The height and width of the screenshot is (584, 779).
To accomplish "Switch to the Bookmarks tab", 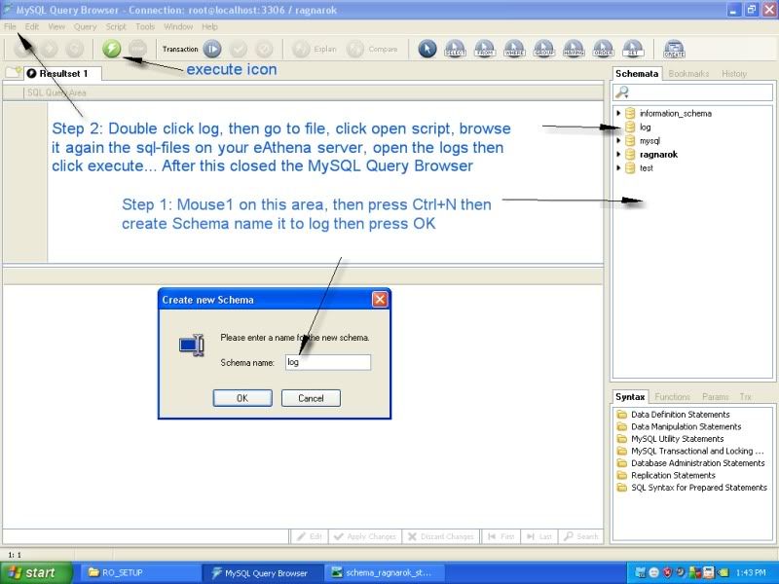I will [689, 74].
